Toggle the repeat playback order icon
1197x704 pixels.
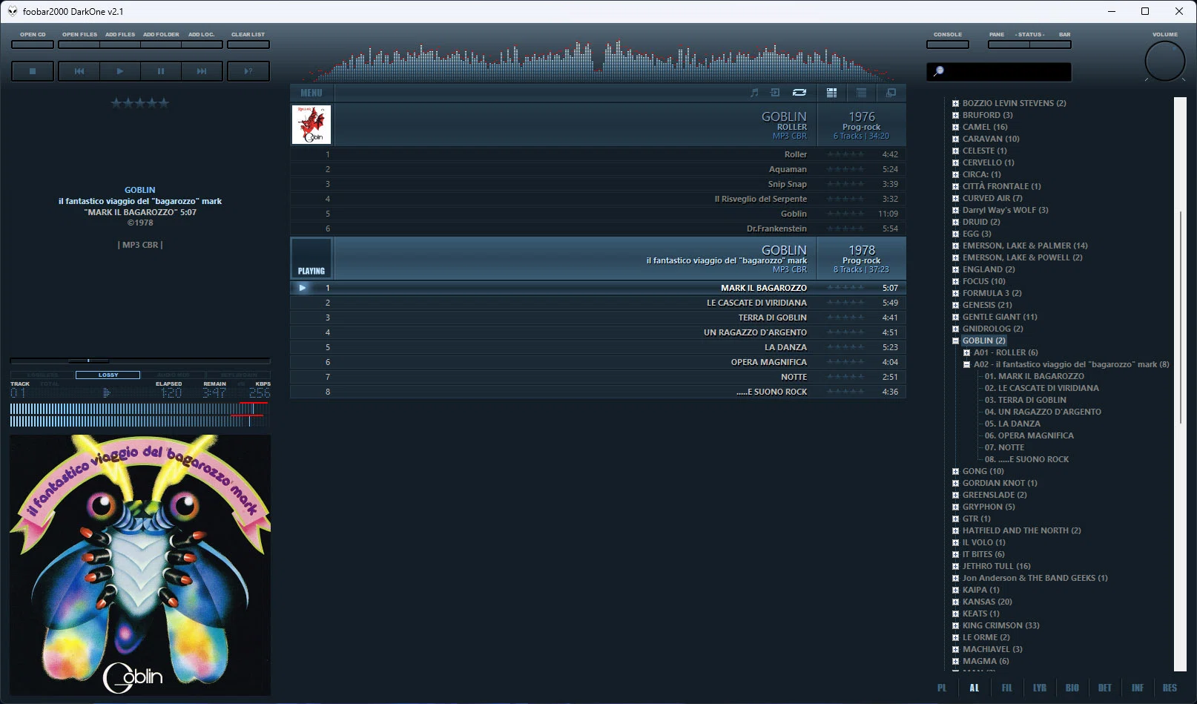(x=799, y=93)
